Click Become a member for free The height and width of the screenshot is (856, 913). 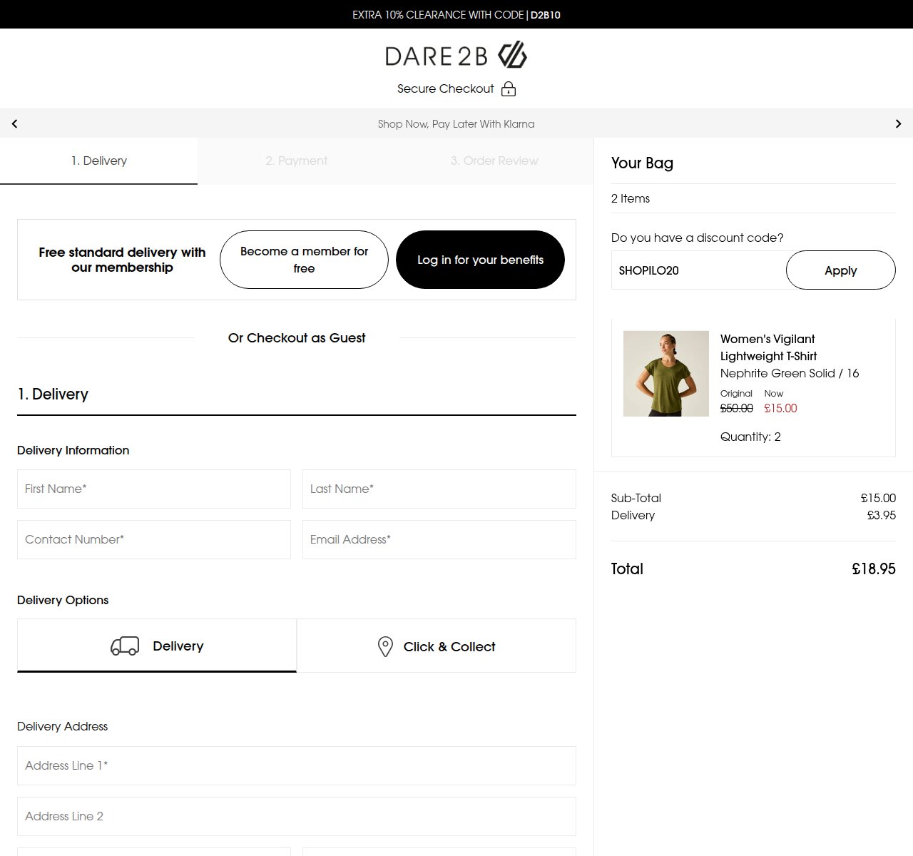[x=304, y=260]
